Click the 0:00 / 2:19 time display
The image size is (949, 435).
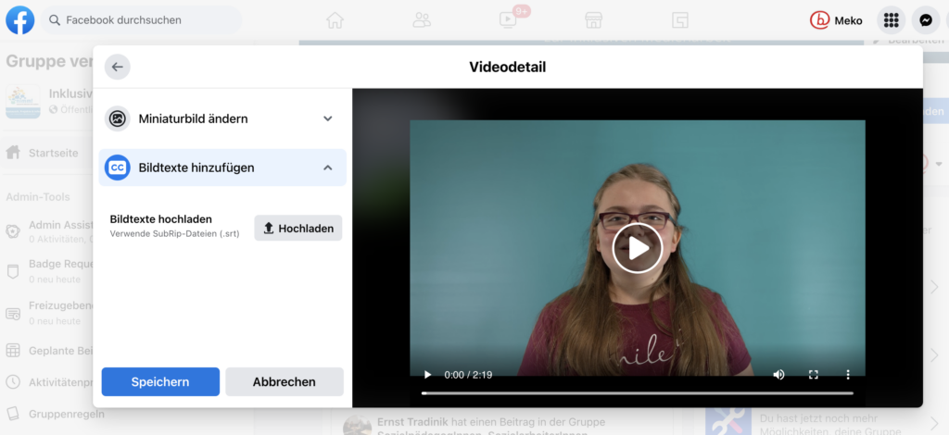pos(468,375)
